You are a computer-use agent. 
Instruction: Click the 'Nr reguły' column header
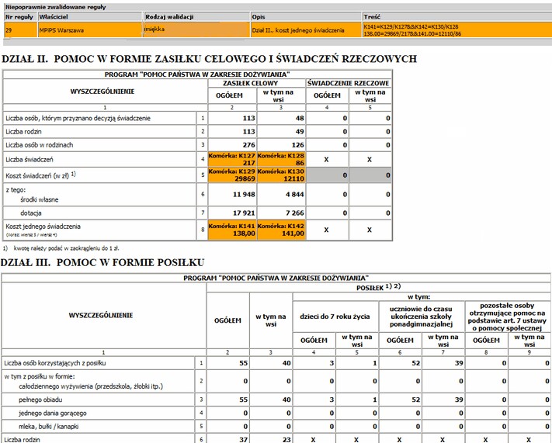(19, 16)
